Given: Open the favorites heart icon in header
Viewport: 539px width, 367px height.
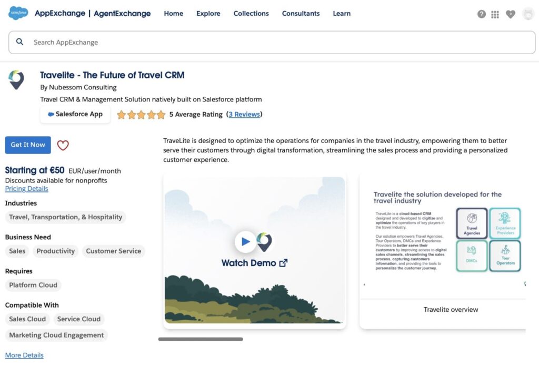Looking at the screenshot, I should (x=511, y=14).
